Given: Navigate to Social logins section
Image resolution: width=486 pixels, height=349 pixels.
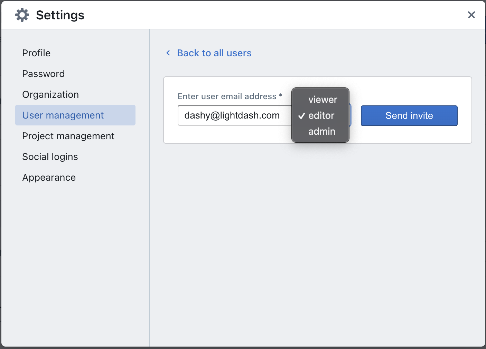Looking at the screenshot, I should click(x=50, y=157).
